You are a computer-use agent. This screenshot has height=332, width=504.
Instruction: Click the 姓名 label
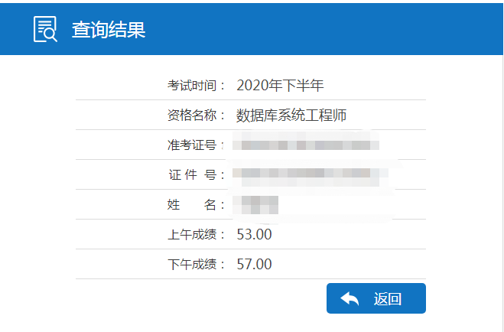(x=191, y=204)
